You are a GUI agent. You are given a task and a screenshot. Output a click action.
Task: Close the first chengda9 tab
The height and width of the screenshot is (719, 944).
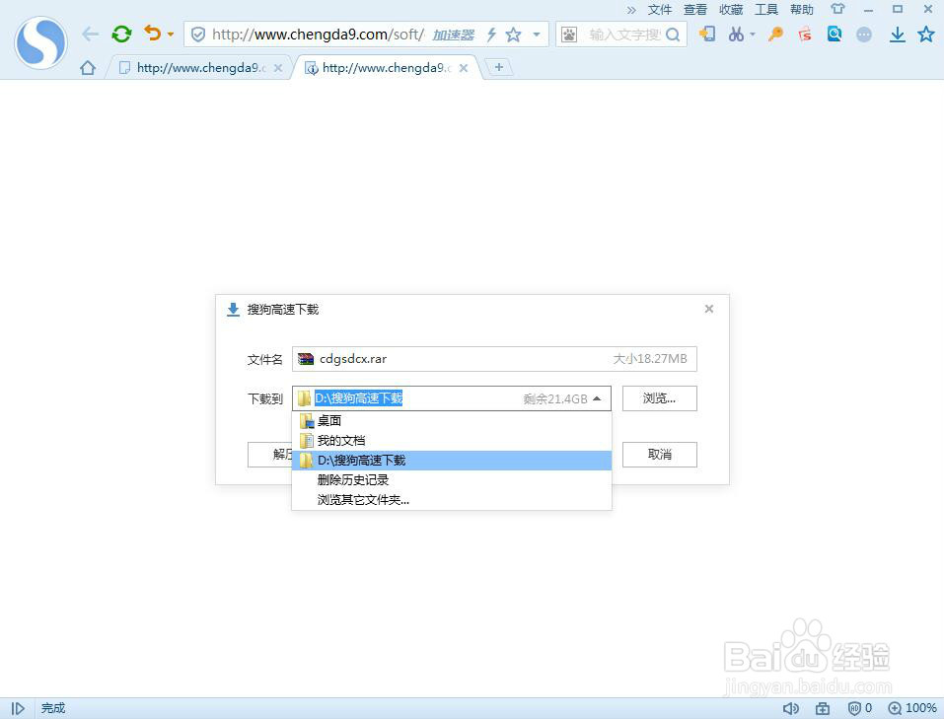[278, 68]
